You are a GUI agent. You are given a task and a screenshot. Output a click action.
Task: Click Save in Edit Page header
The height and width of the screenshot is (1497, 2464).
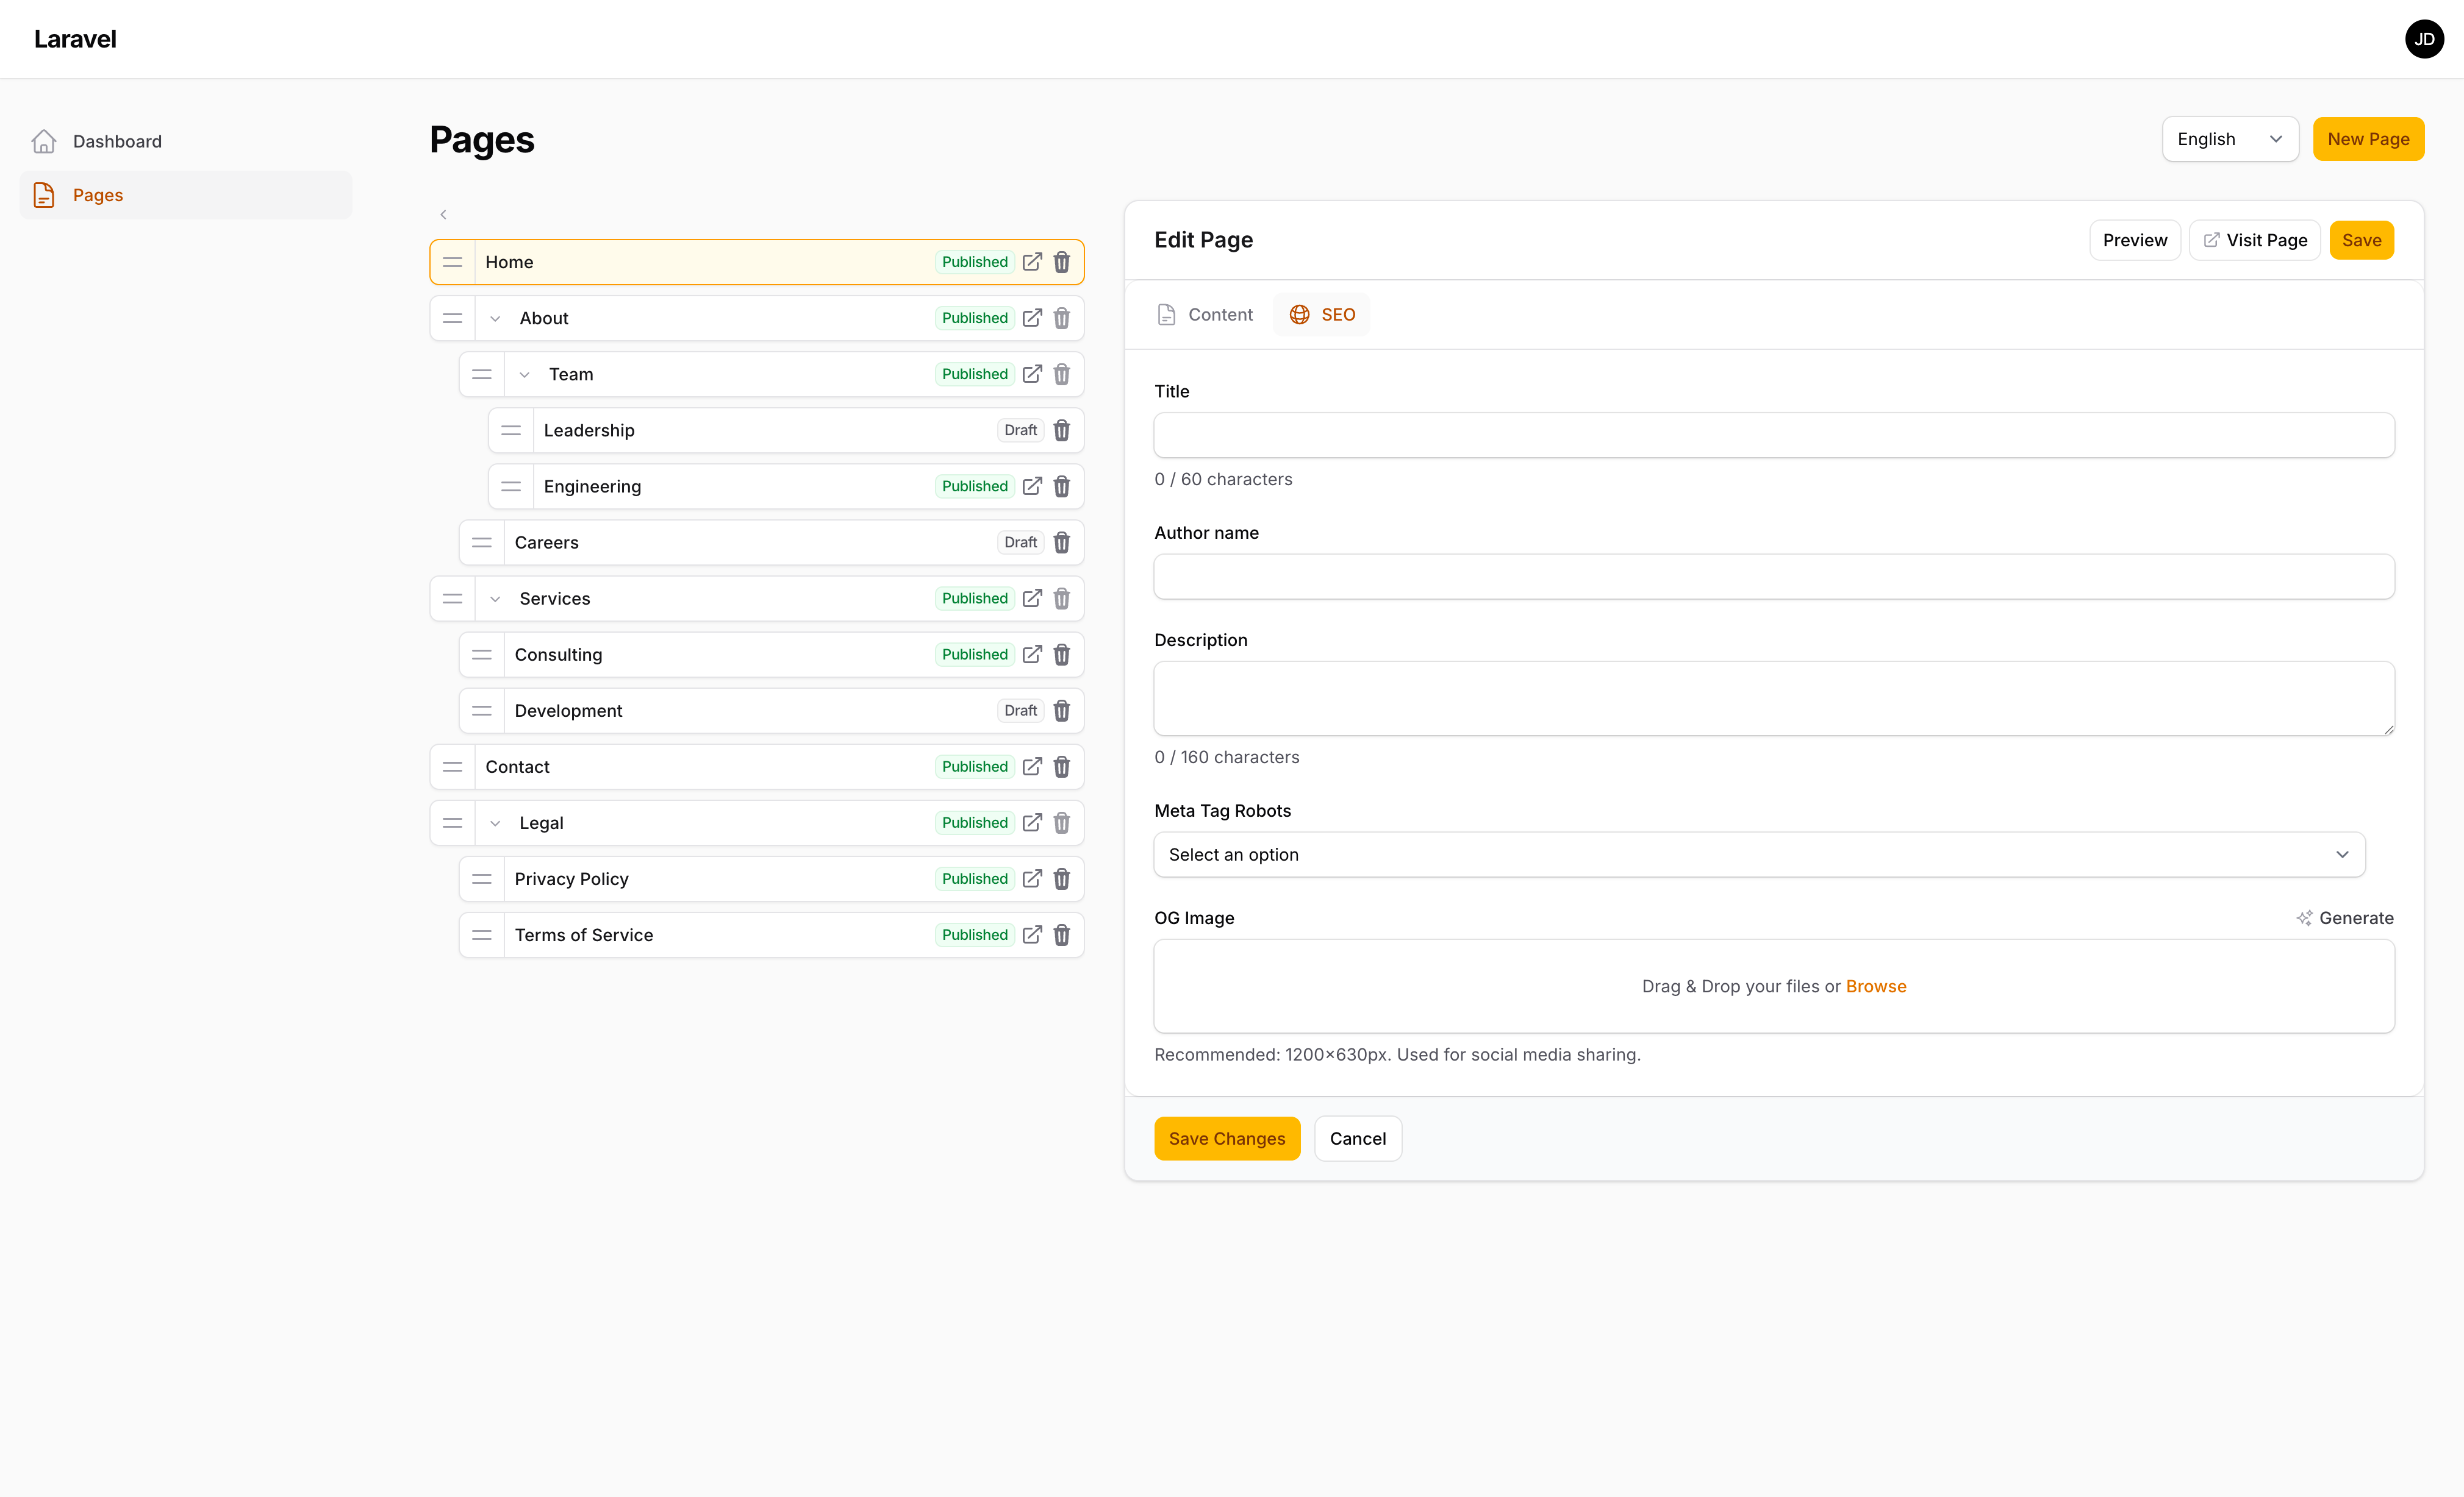[2361, 241]
